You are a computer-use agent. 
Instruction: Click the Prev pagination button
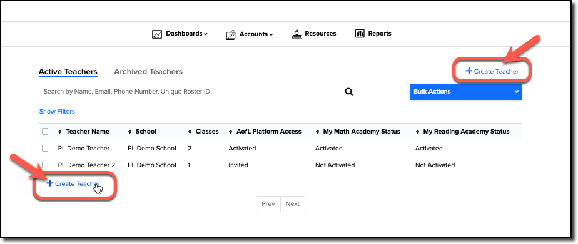268,204
